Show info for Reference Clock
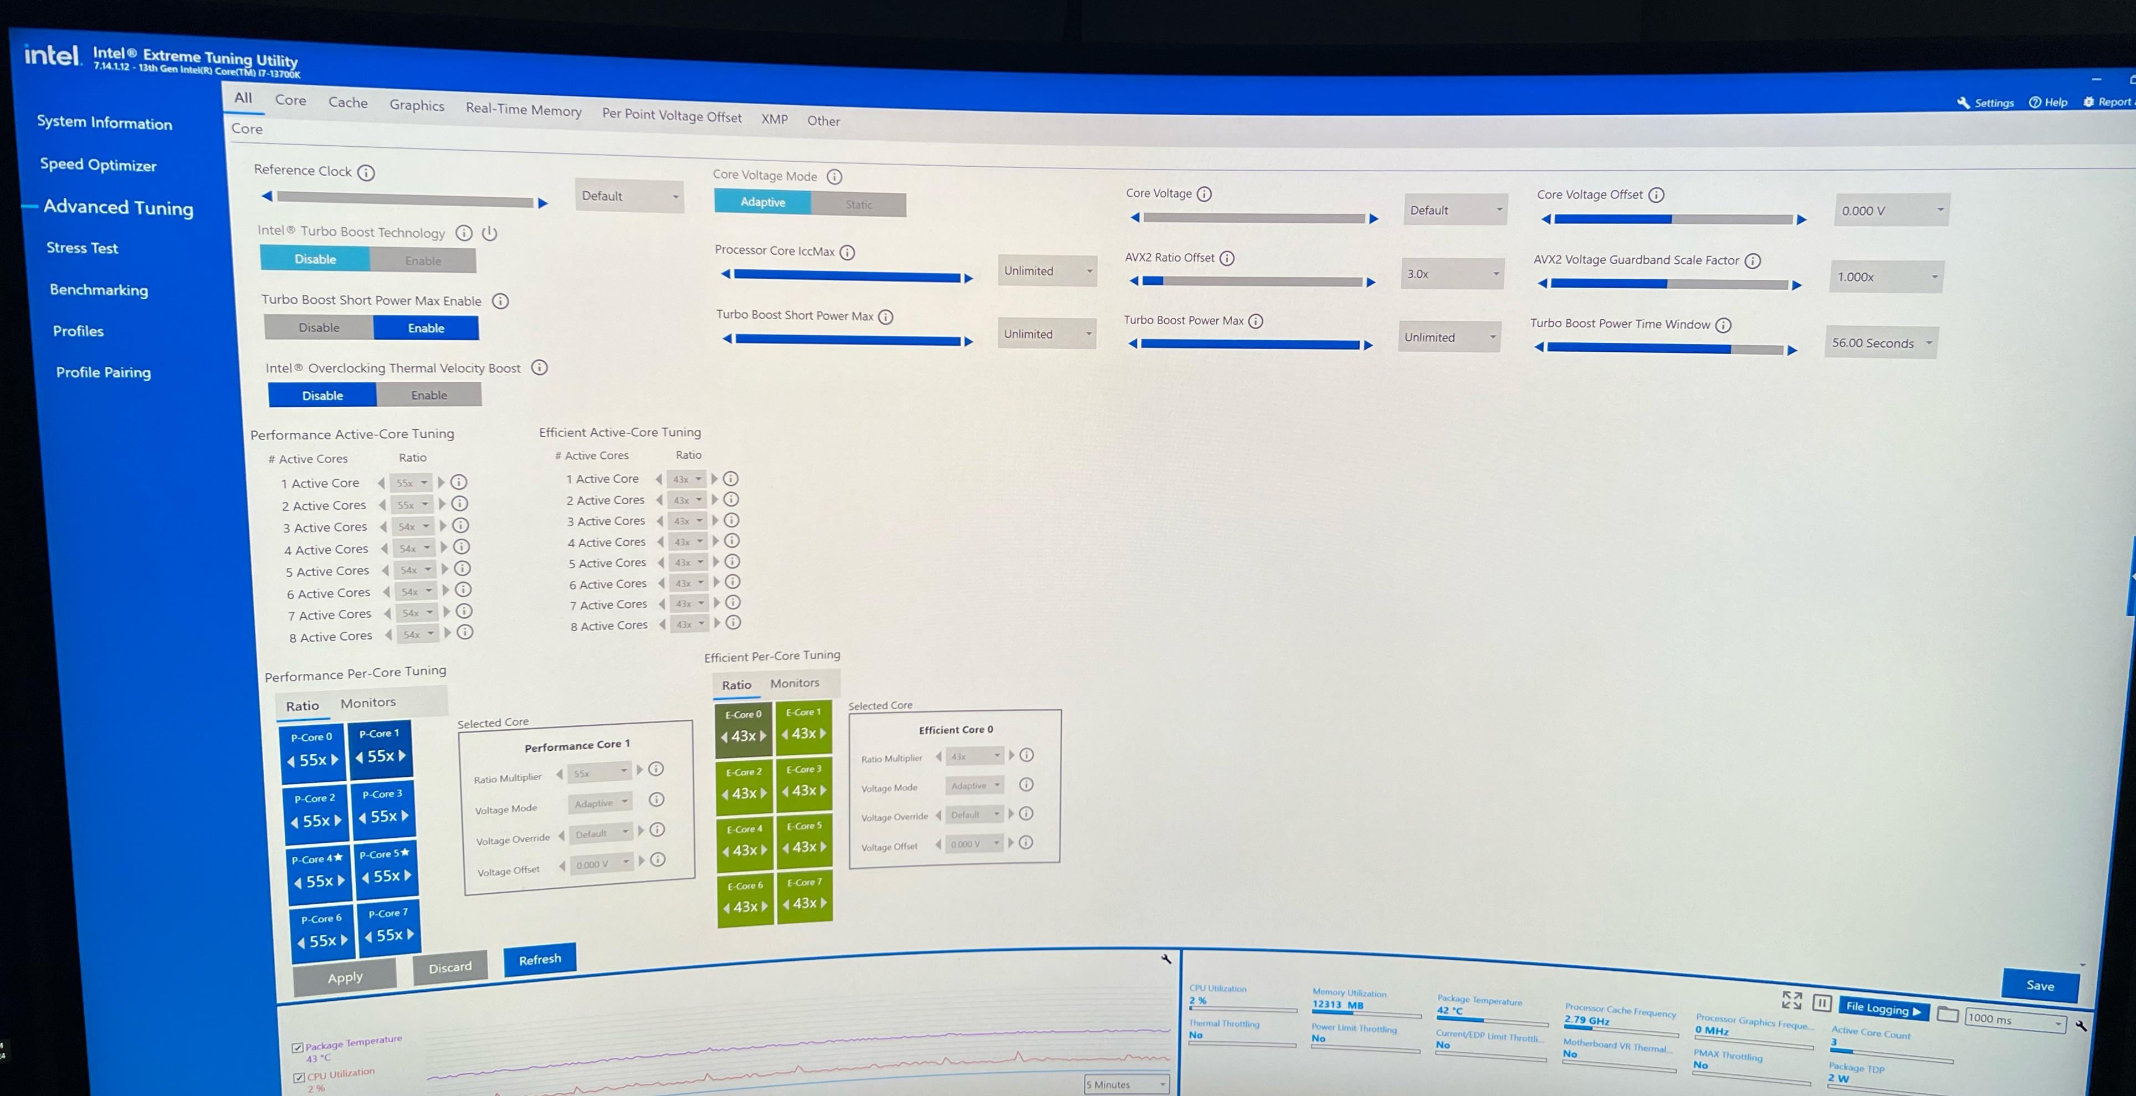The width and height of the screenshot is (2136, 1096). 366,172
